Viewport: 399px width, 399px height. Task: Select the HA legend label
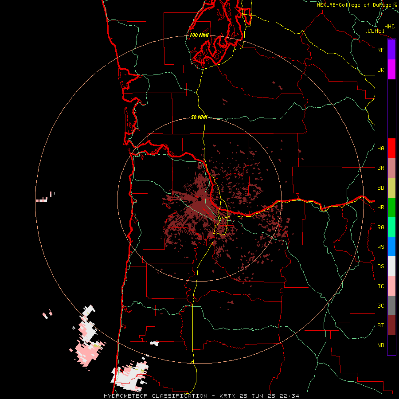click(380, 149)
